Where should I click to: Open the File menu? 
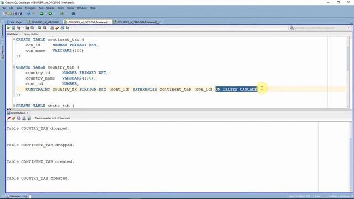click(3, 8)
